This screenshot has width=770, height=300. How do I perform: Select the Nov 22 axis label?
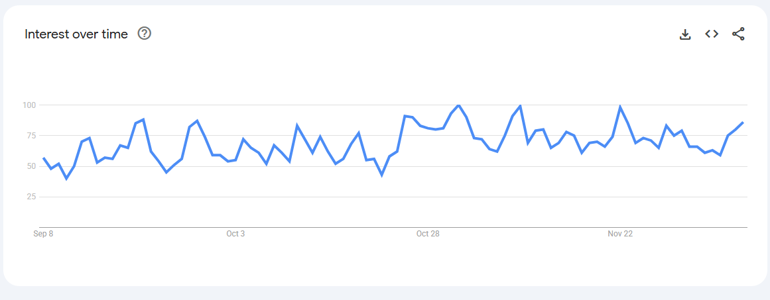coord(620,234)
